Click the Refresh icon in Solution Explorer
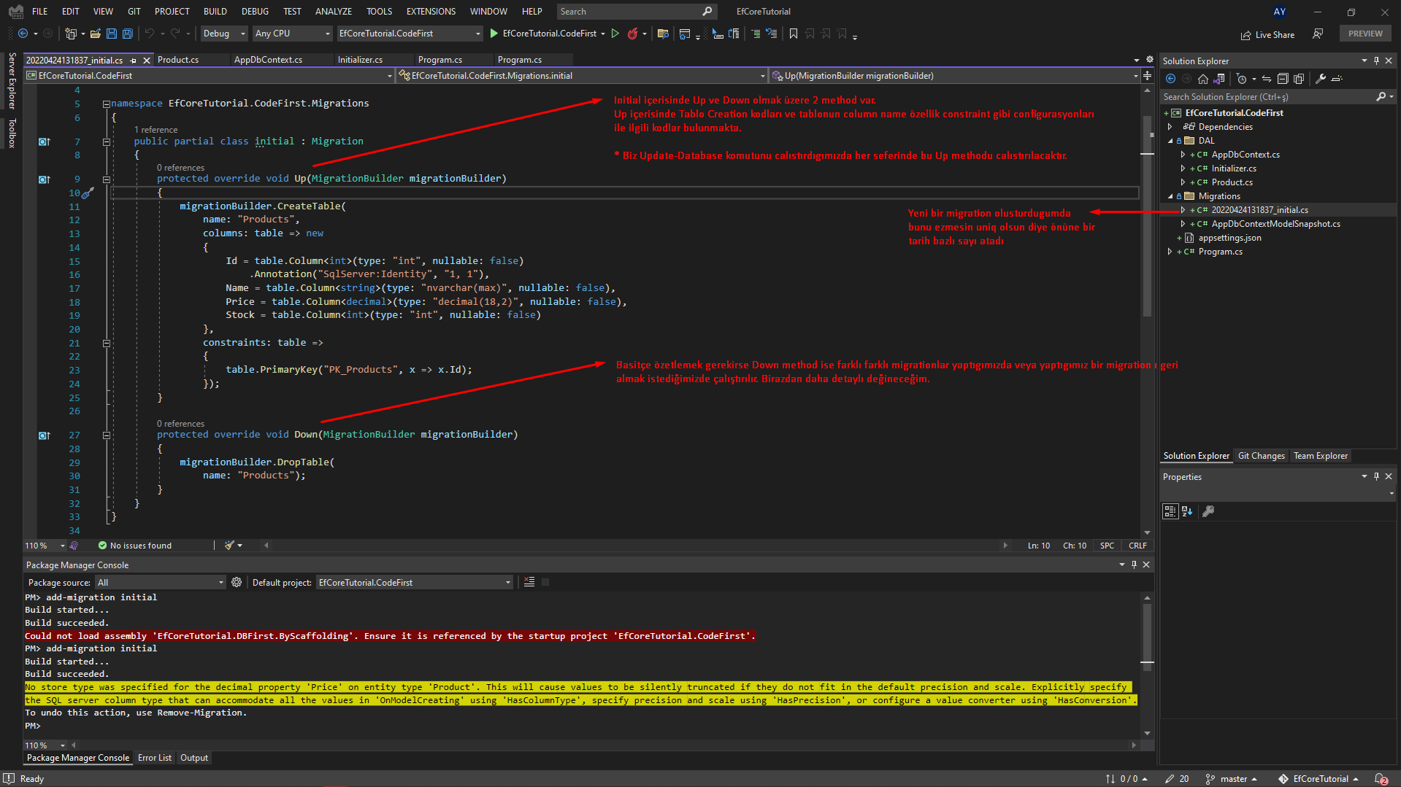This screenshot has height=787, width=1401. point(1267,79)
